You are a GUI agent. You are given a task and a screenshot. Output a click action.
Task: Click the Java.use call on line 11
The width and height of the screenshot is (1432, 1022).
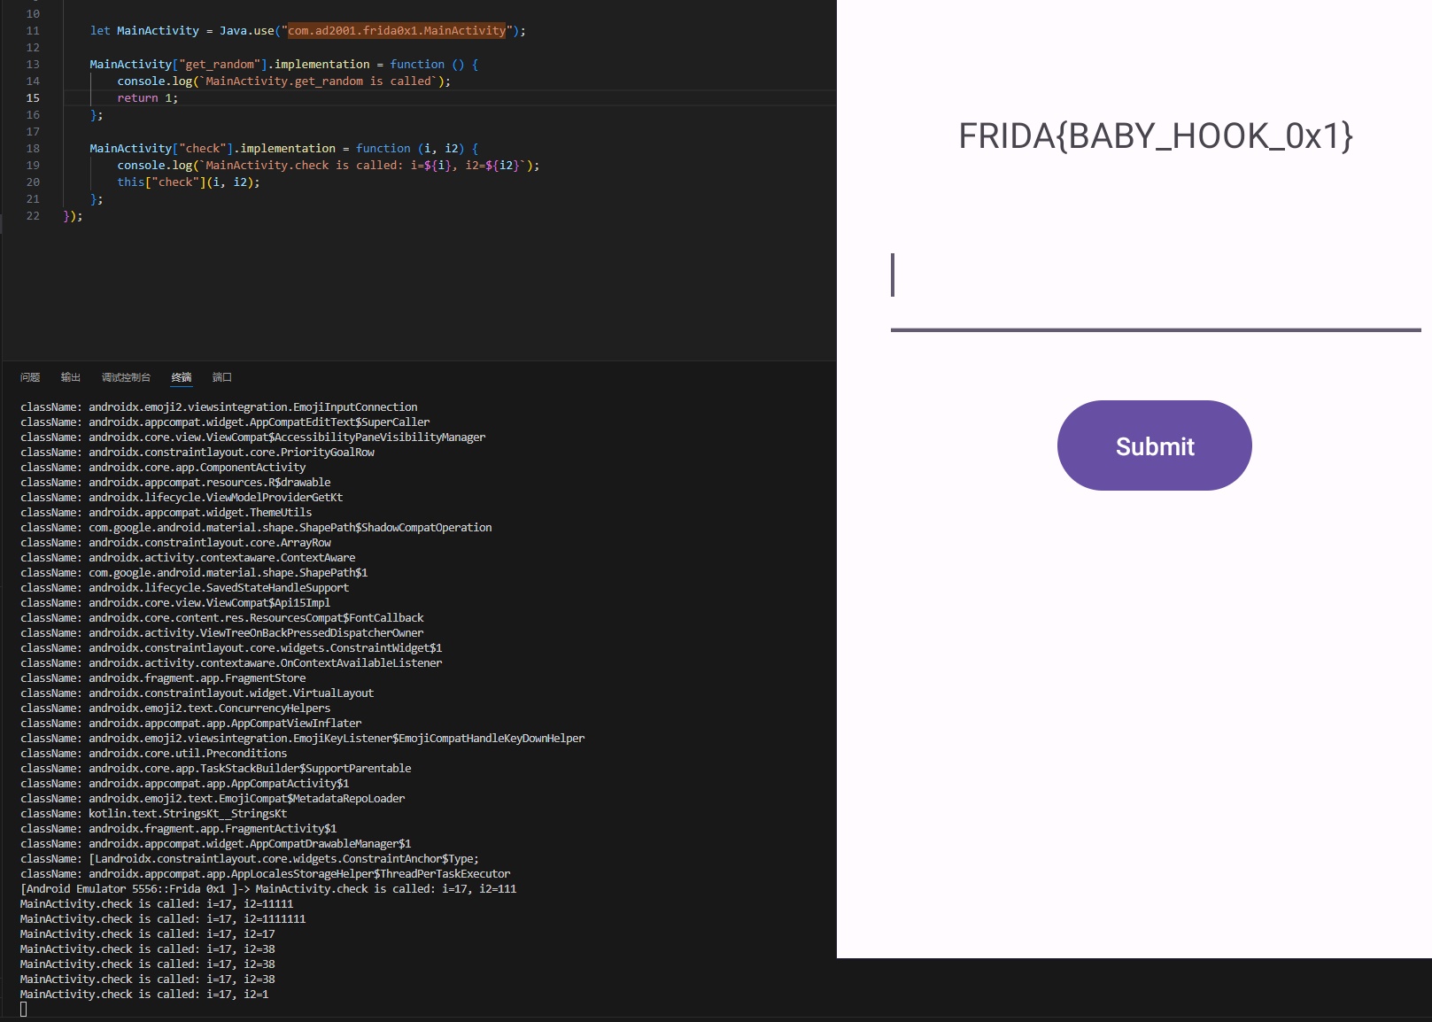point(246,31)
